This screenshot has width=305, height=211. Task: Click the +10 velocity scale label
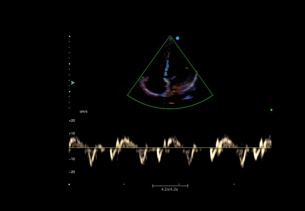pyautogui.click(x=72, y=134)
